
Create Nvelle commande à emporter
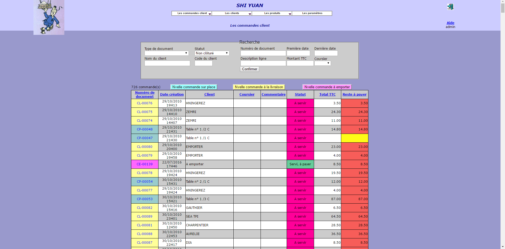tap(327, 87)
